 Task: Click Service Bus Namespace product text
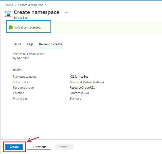tap(28, 54)
